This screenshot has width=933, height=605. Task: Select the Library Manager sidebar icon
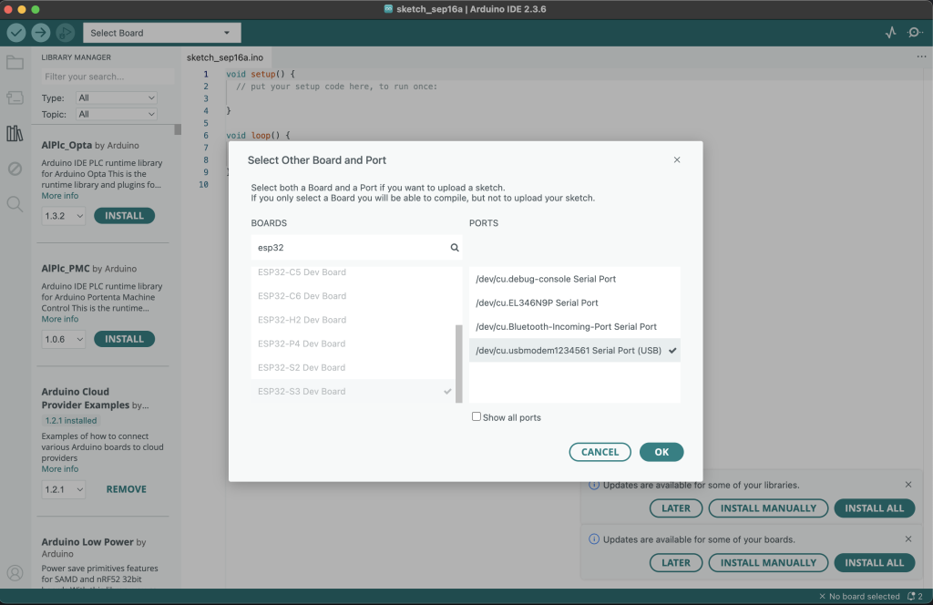pos(15,133)
